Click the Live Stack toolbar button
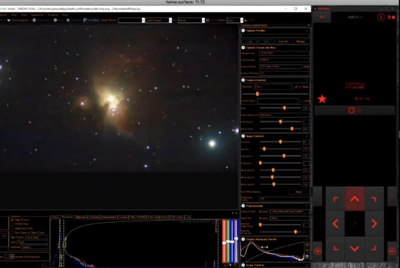The width and height of the screenshot is (400, 268). [91, 20]
